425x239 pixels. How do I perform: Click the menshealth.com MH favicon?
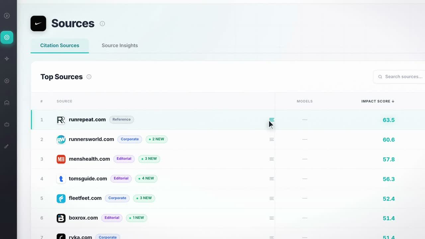pos(61,159)
